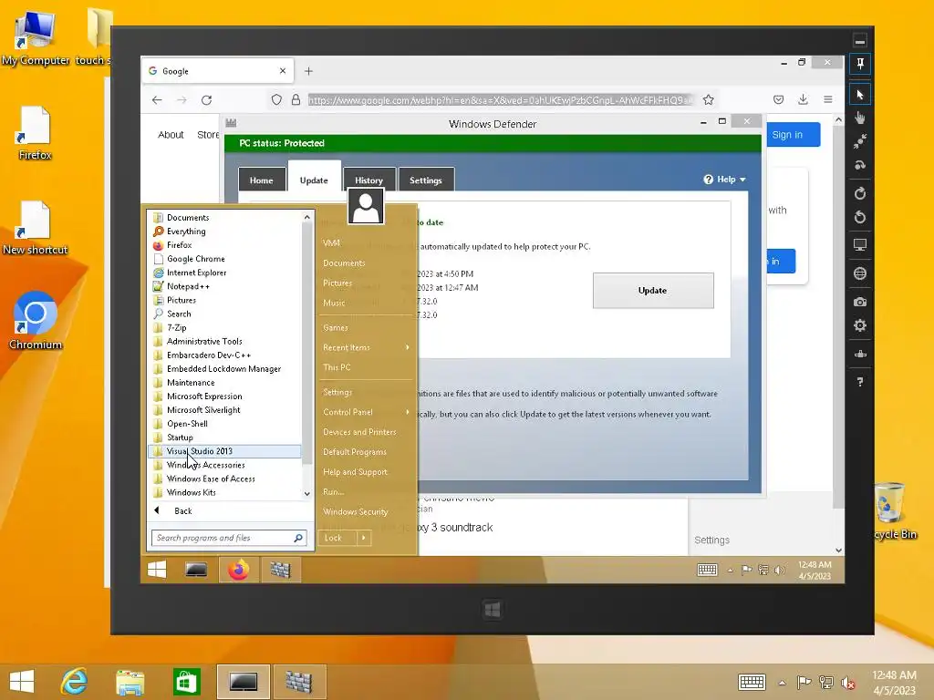The image size is (934, 700).
Task: Click the Update button in Defender
Action: pyautogui.click(x=653, y=291)
